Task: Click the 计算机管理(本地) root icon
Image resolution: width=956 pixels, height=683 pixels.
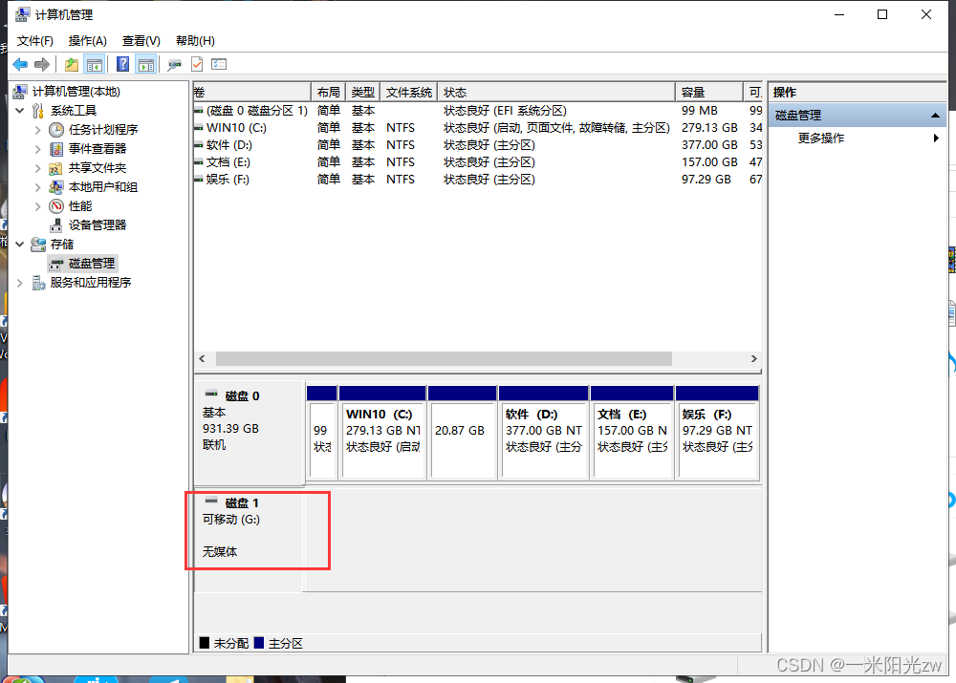Action: tap(20, 92)
